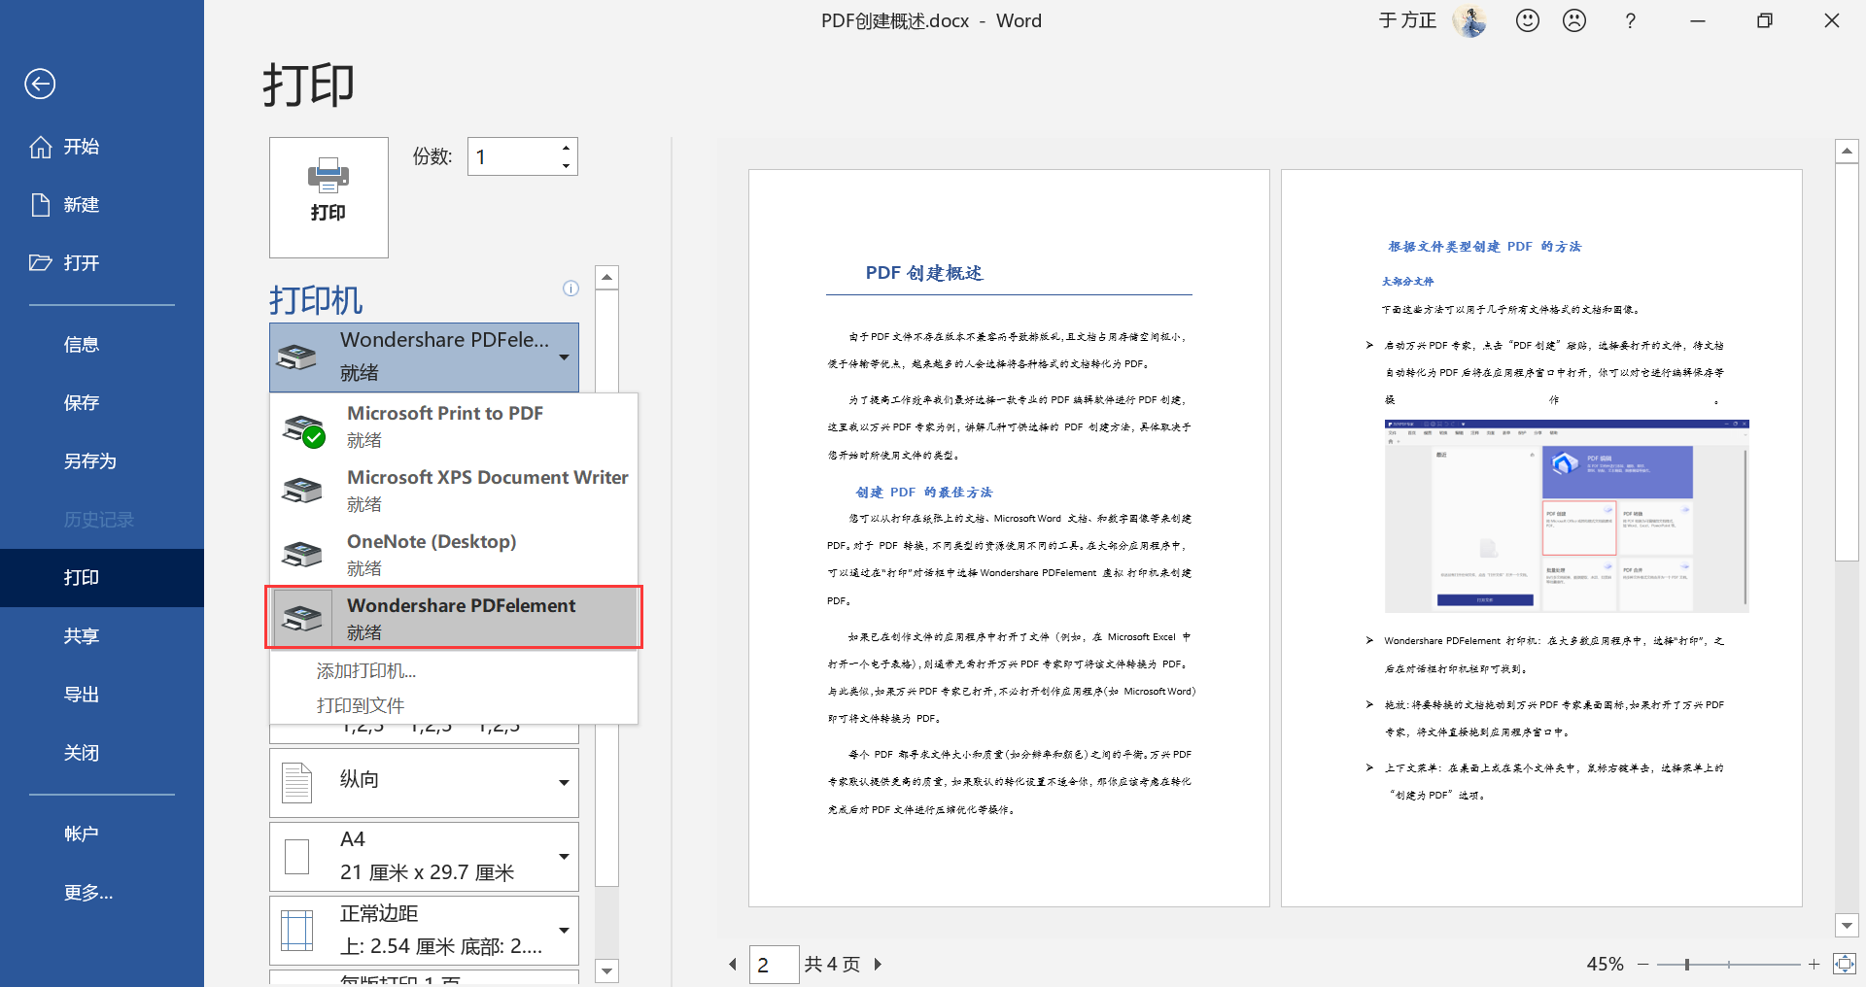Click the 45% zoom level
The image size is (1866, 987).
pyautogui.click(x=1605, y=965)
